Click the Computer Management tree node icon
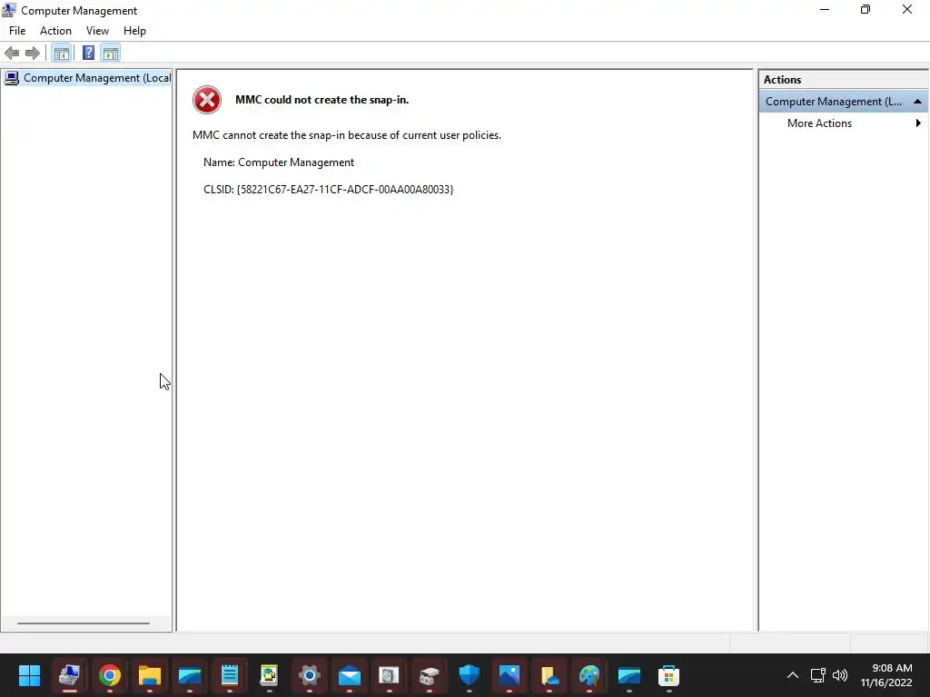930x697 pixels. pyautogui.click(x=12, y=78)
